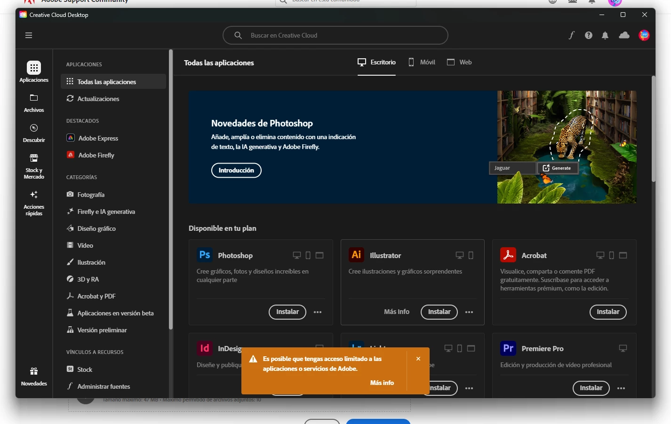This screenshot has width=671, height=424.
Task: Click the Introducción button in banner
Action: pos(236,170)
